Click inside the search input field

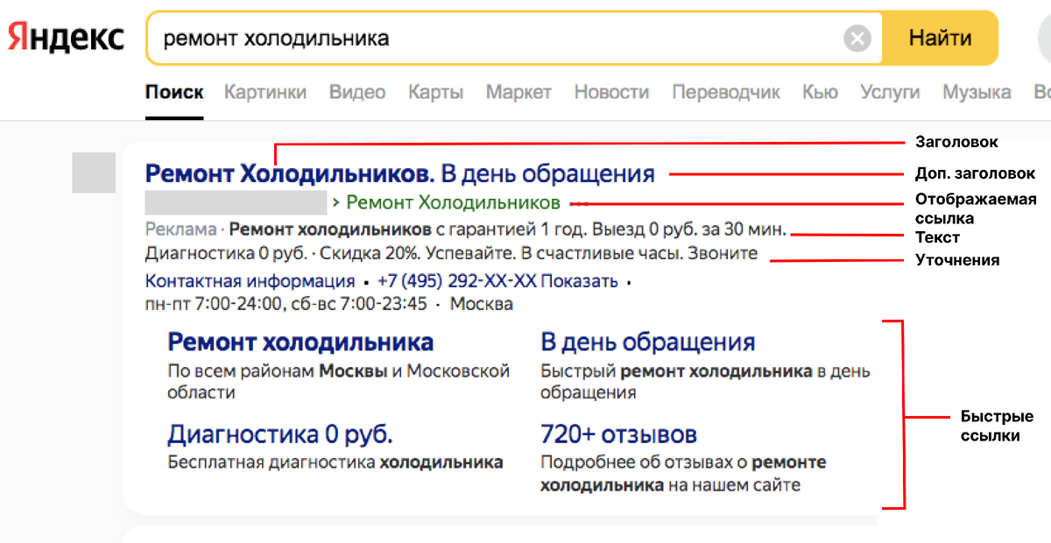(438, 37)
